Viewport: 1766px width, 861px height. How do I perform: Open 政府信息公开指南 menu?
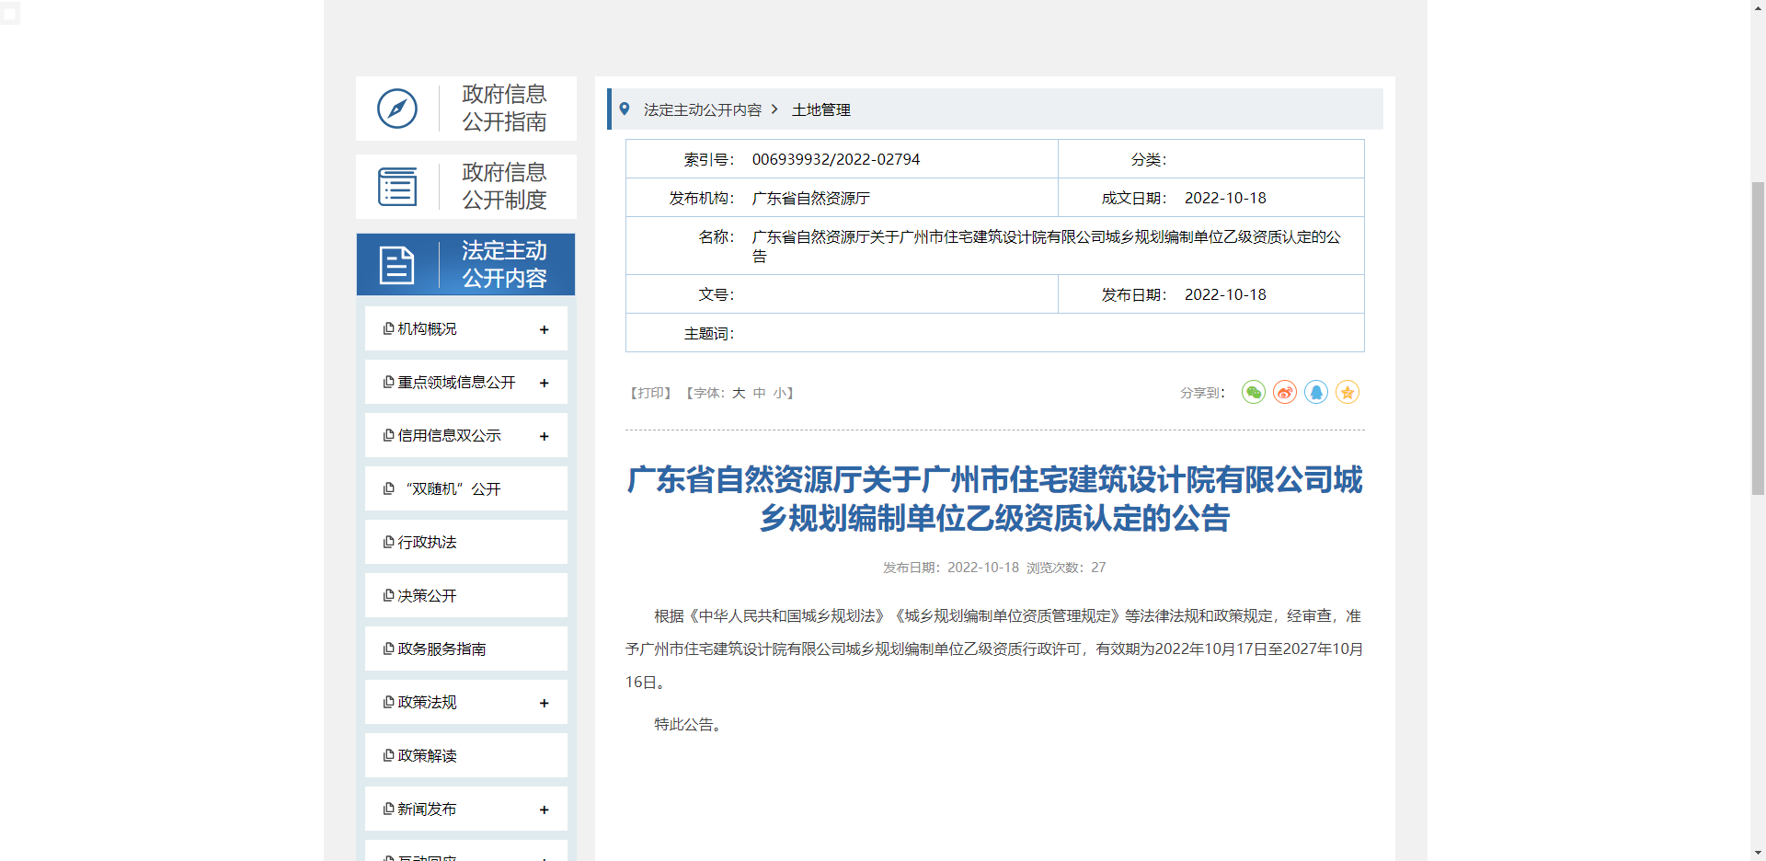pos(466,109)
